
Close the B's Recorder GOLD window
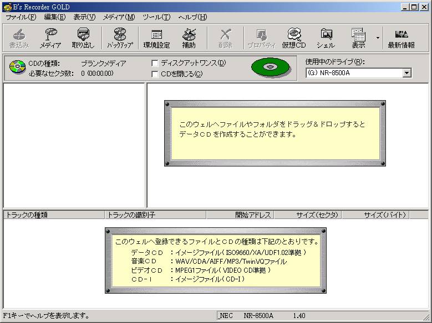[x=424, y=7]
